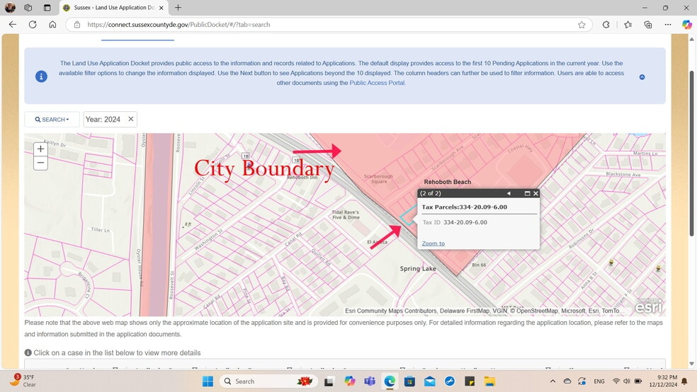Viewport: 697px width, 392px height.
Task: Zoom in on the map
Action: click(x=40, y=149)
